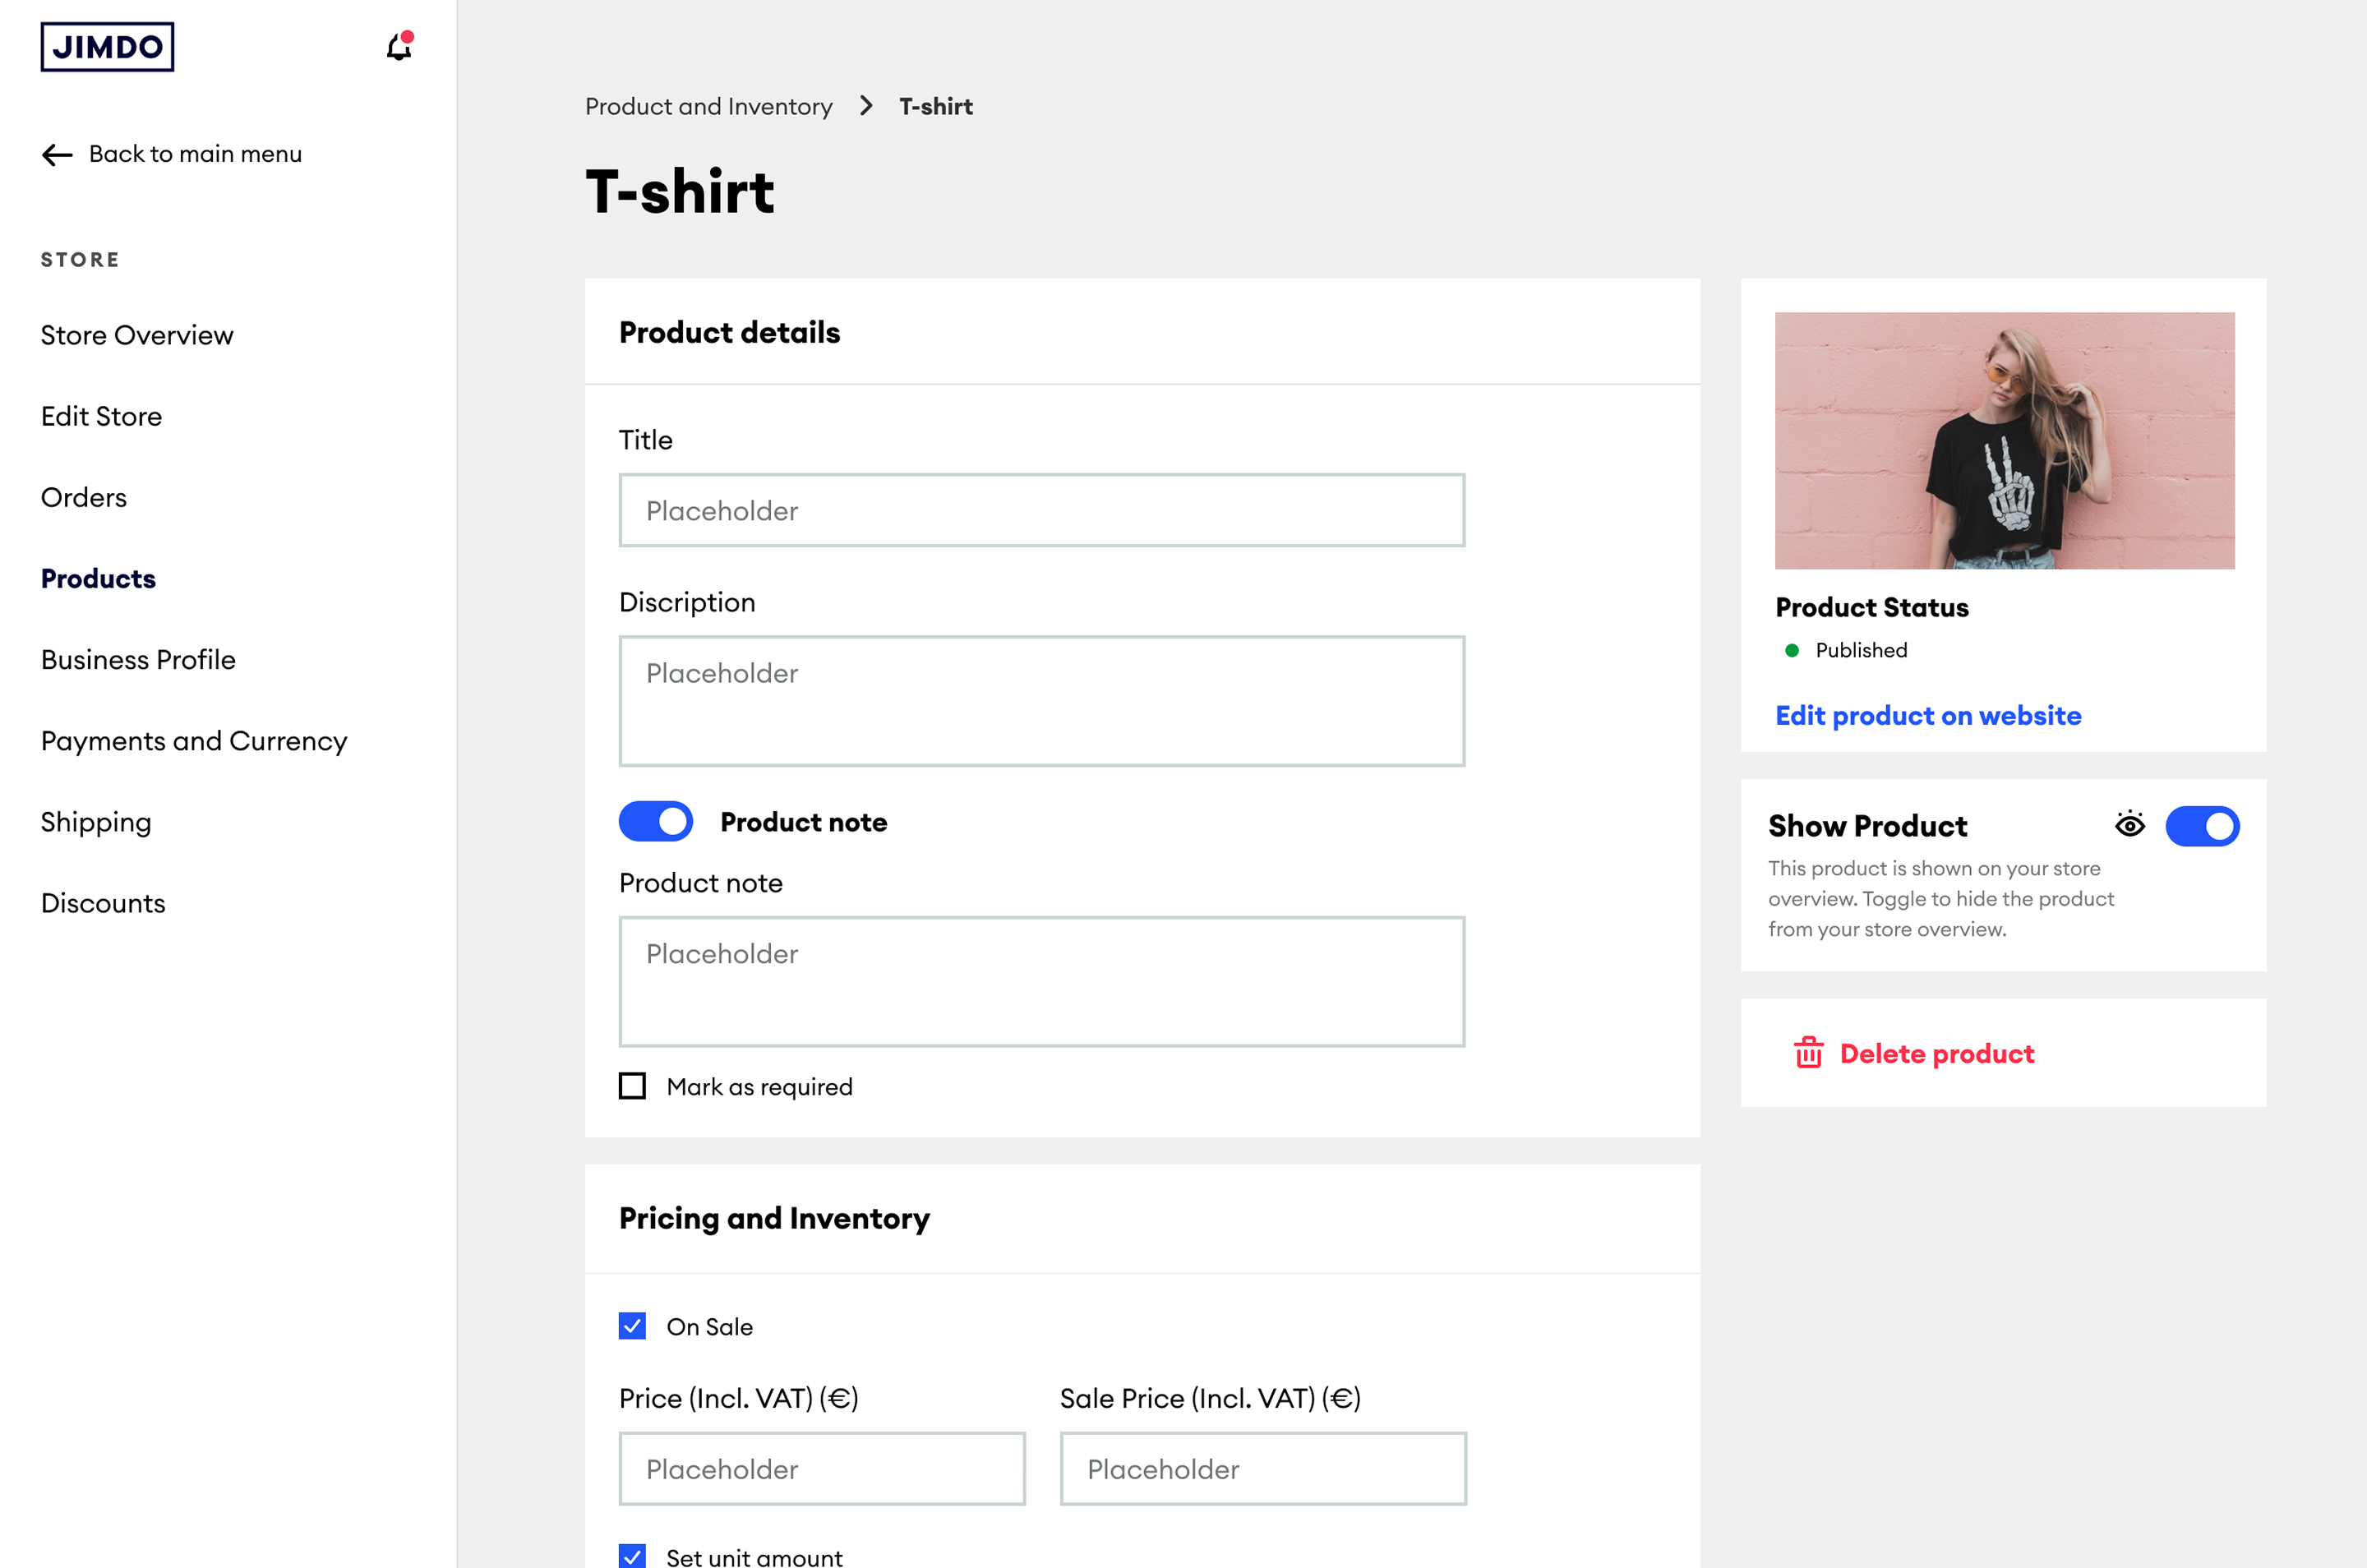Click the green Published status dot
This screenshot has width=2367, height=1568.
tap(1791, 651)
